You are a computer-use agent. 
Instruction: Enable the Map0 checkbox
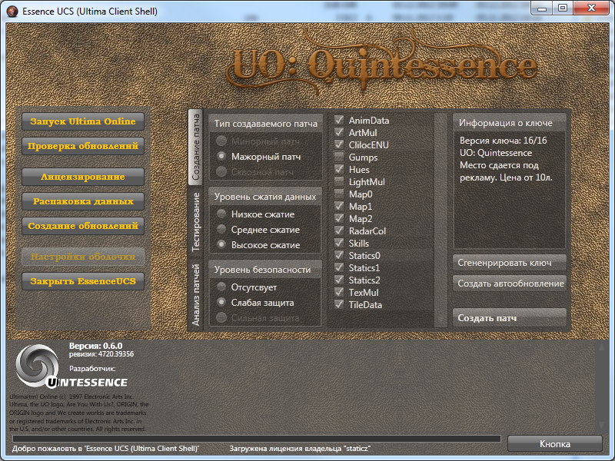click(x=339, y=194)
